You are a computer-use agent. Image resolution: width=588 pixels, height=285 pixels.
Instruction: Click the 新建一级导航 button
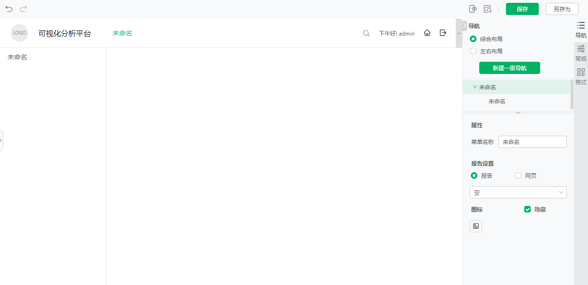(510, 68)
